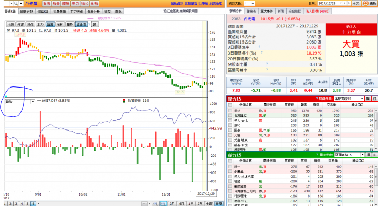This screenshot has width=378, height=206.
Task: Click the help question mark beside 紅綠柱
Action: (89, 24)
